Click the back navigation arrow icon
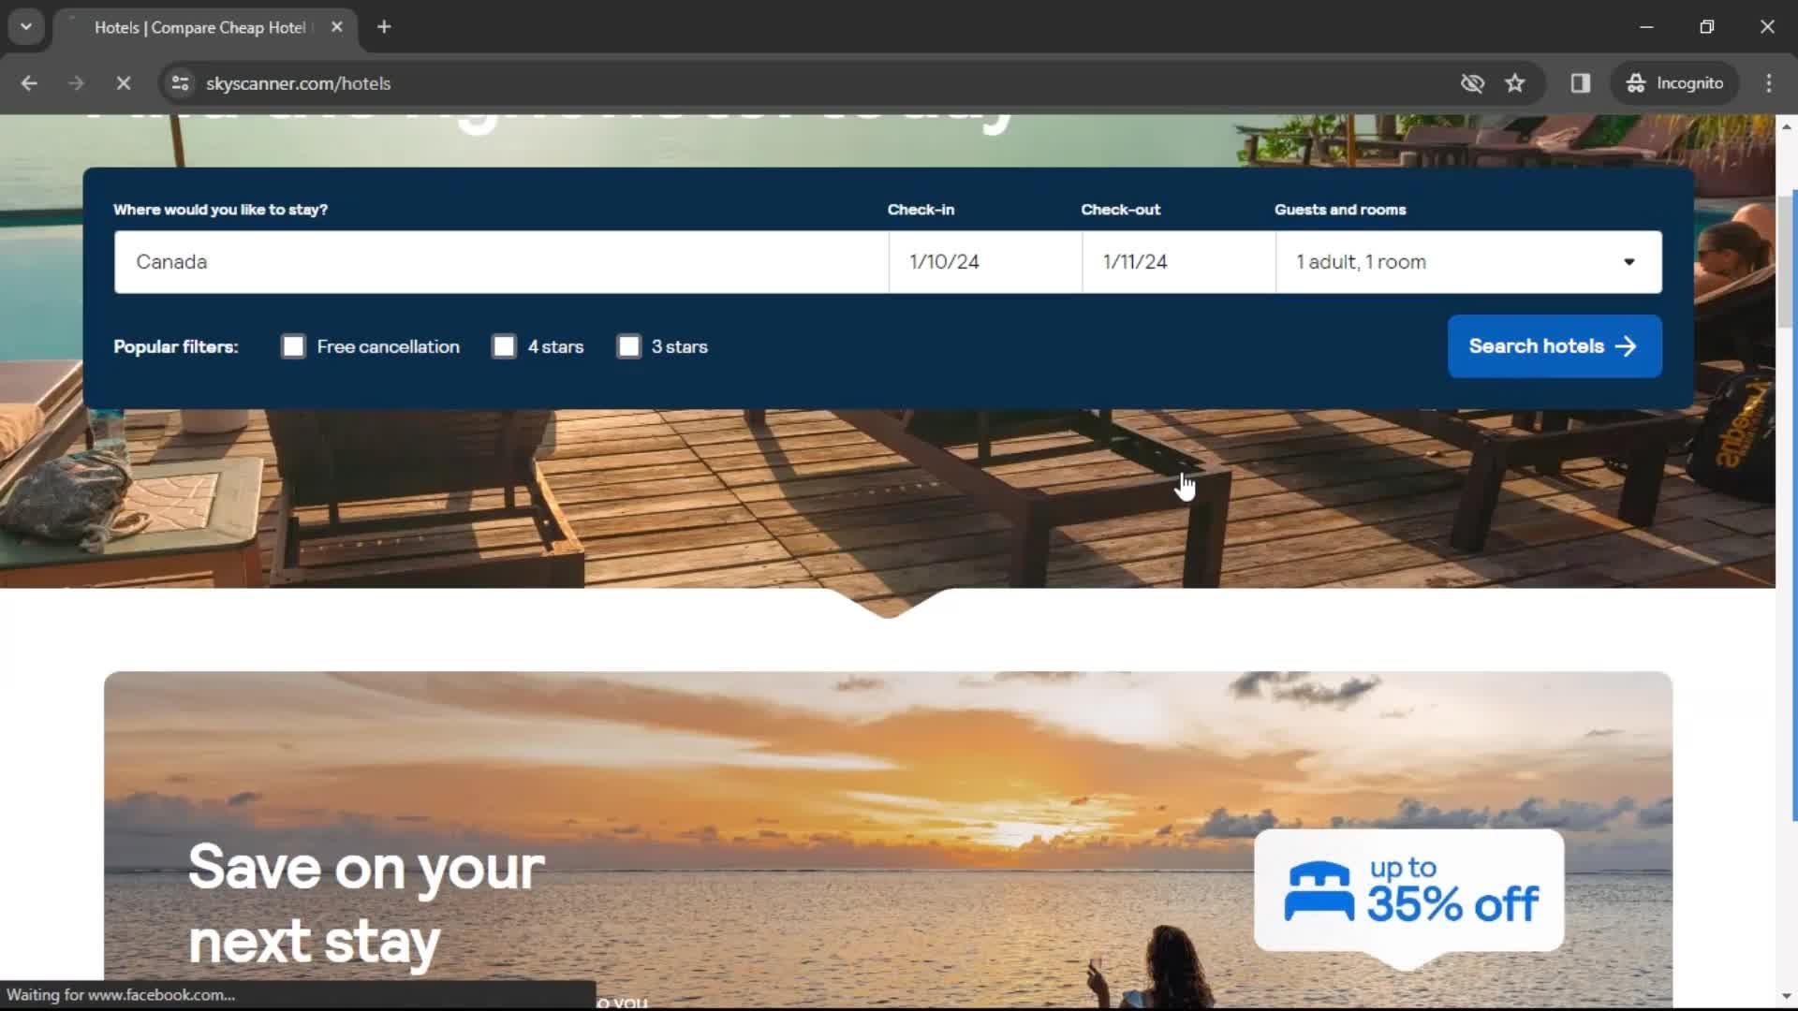Screen dimensions: 1798x1011 click(30, 82)
